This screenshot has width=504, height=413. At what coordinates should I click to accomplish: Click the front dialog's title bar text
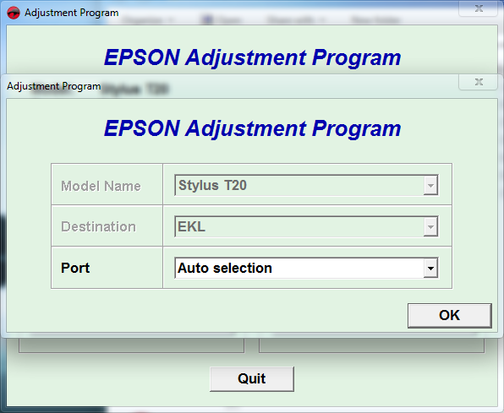[54, 86]
